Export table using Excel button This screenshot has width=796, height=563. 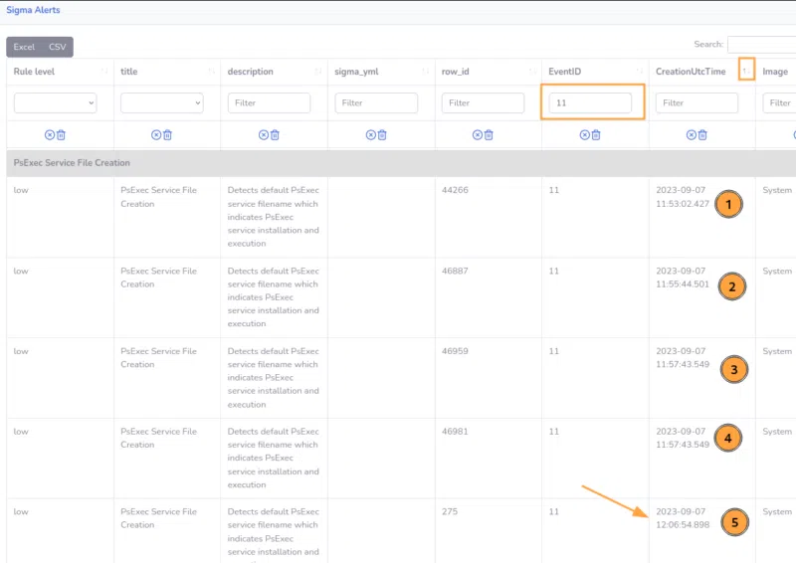[24, 47]
